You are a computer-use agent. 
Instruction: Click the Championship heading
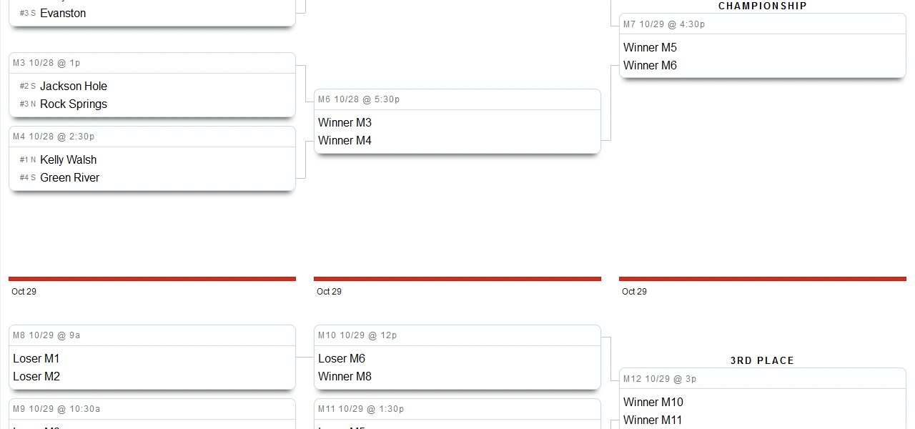coord(762,6)
